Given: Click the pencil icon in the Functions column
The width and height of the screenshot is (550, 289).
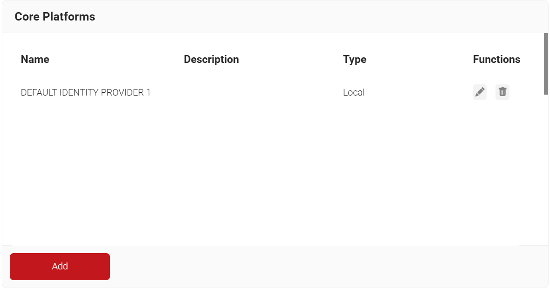Looking at the screenshot, I should [x=480, y=92].
